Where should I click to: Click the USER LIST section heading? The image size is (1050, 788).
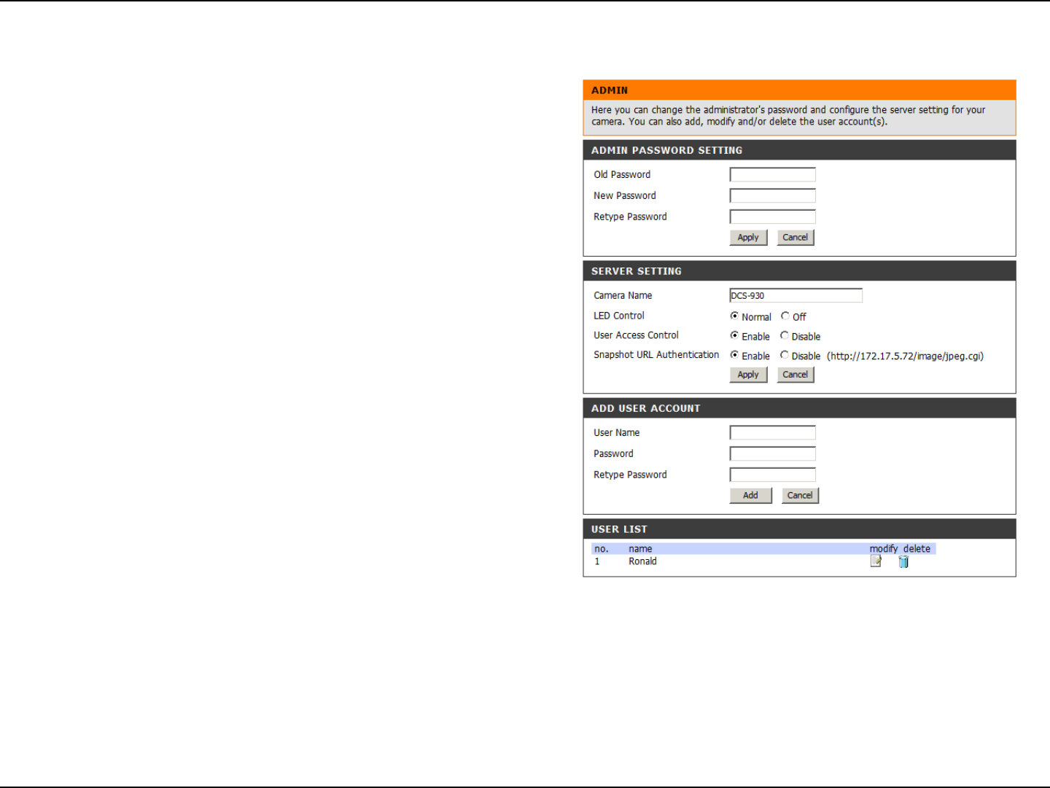[x=619, y=529]
